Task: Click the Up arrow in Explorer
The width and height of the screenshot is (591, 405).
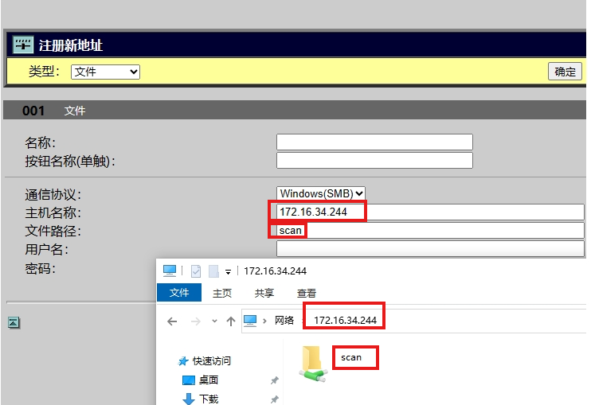Action: [231, 321]
